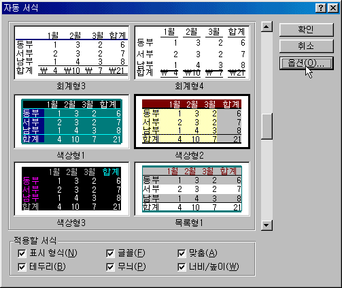
Task: Choose the 색상형1 teal format thumbnail
Action: point(71,121)
